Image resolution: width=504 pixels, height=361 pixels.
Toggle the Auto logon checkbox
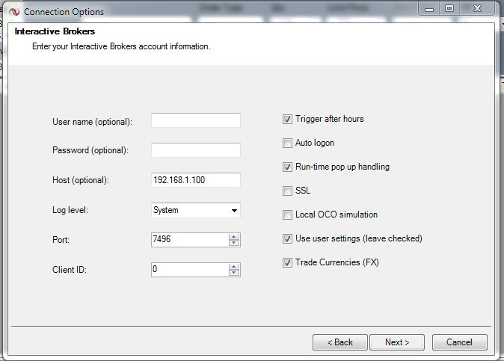pyautogui.click(x=287, y=143)
